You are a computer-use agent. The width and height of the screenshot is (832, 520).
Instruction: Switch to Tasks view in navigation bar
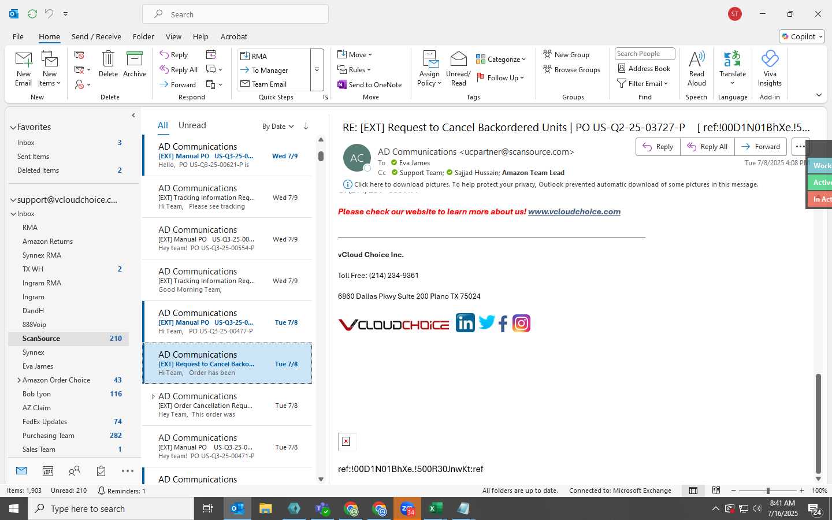(101, 471)
